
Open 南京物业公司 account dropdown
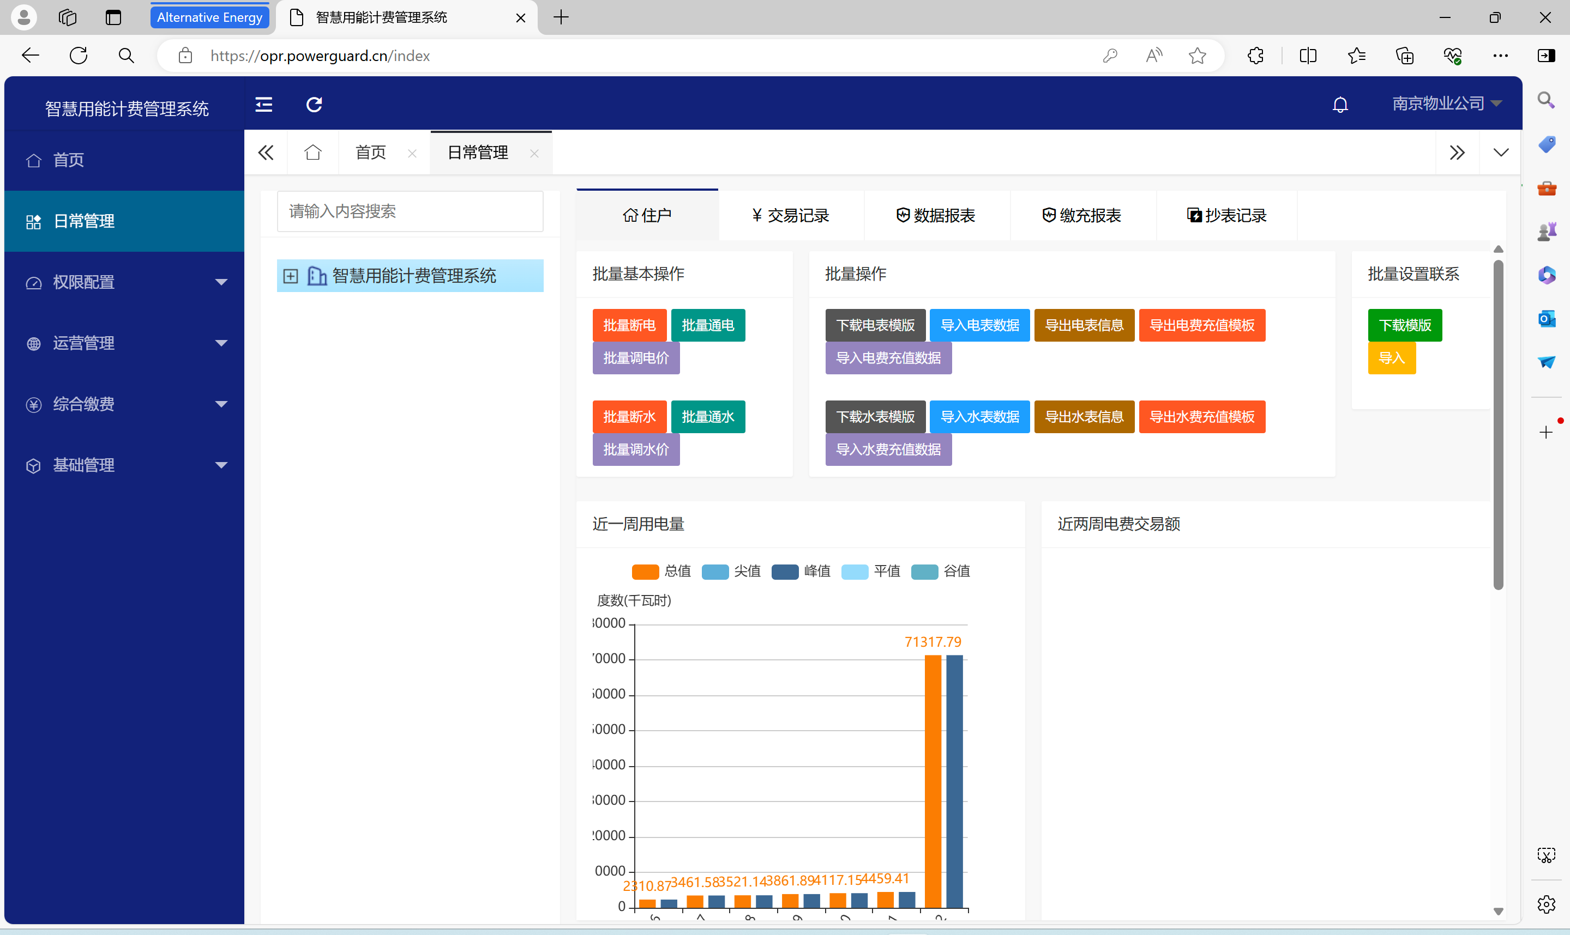click(x=1446, y=104)
